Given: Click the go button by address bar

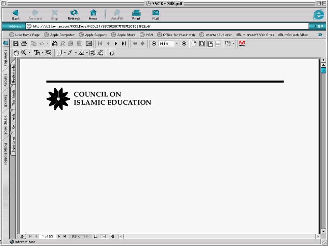Looking at the screenshot, I should click(x=318, y=26).
